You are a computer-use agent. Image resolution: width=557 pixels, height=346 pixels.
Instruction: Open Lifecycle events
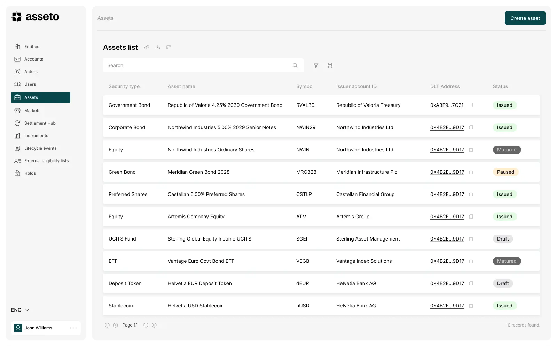pos(40,148)
